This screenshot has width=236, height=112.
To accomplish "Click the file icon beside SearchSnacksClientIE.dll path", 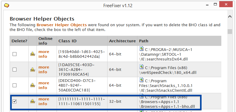I will tap(141, 80).
